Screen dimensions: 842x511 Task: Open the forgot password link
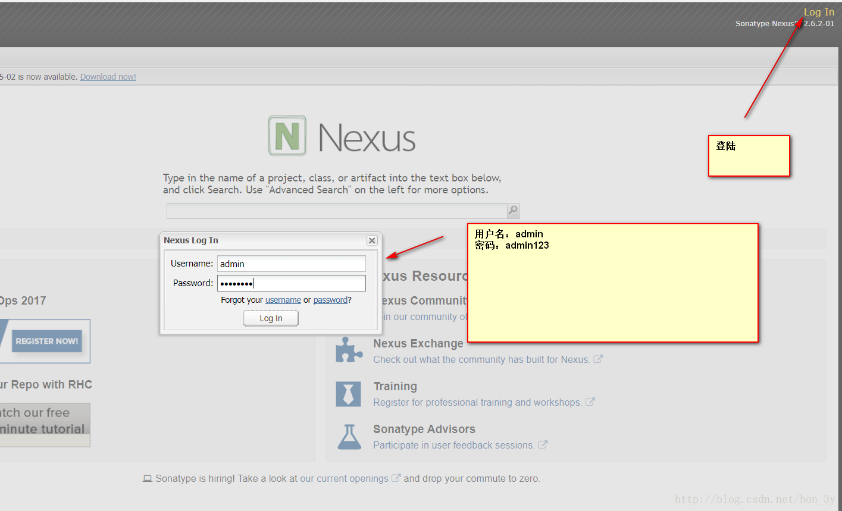330,300
